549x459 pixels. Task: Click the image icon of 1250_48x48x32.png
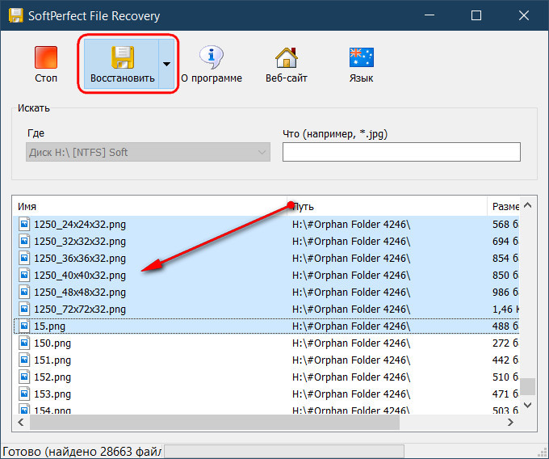24,292
